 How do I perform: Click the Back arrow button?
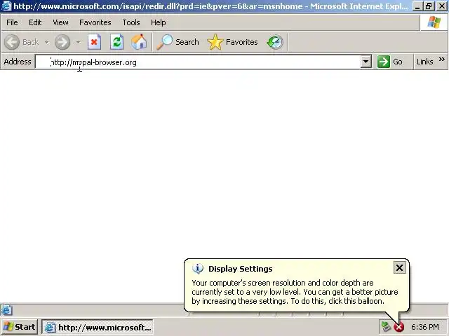pos(12,42)
